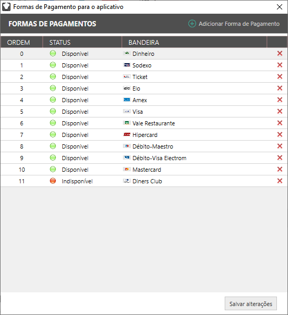288x315 pixels.
Task: Delete the Sodexo row using red X
Action: pyautogui.click(x=280, y=65)
